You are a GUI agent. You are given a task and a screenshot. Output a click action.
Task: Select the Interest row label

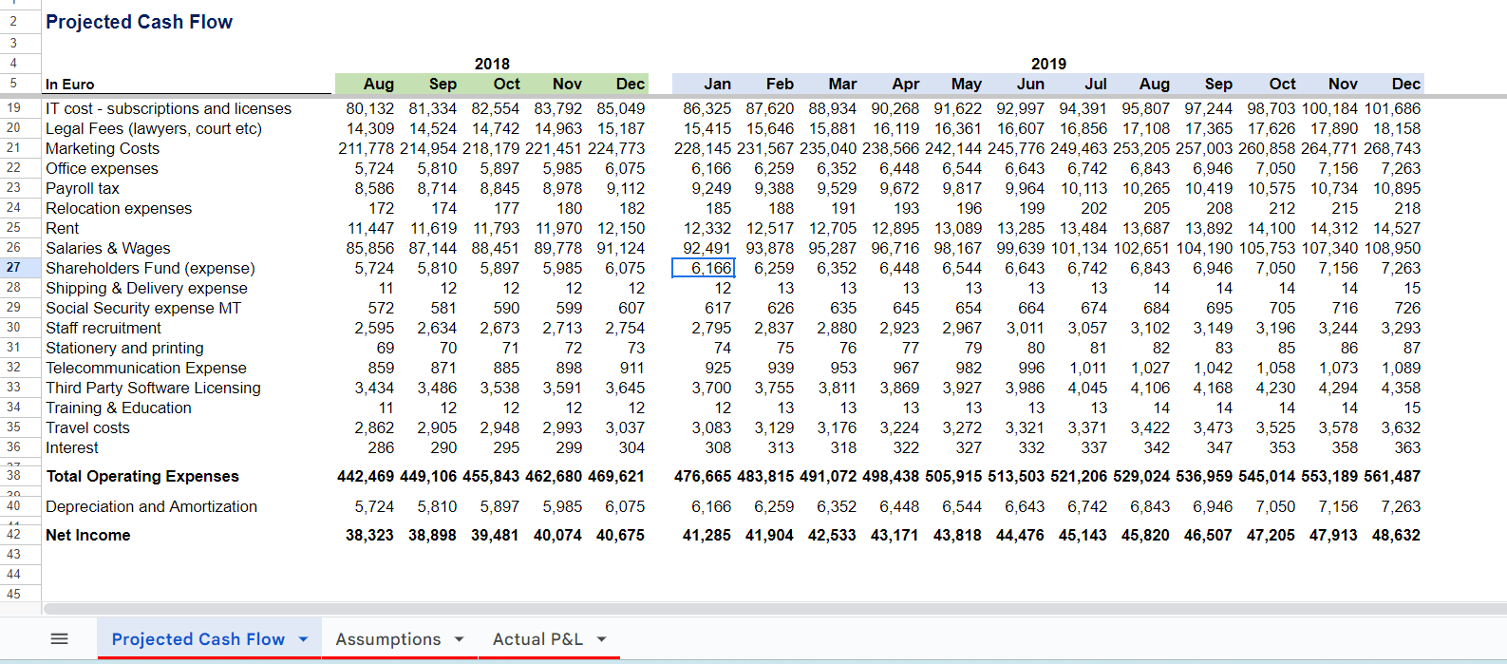pos(72,447)
